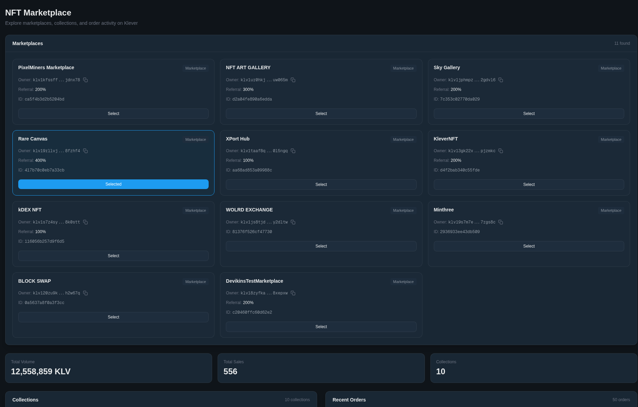This screenshot has width=638, height=407.
Task: Select the KleverNFT marketplace
Action: click(529, 184)
